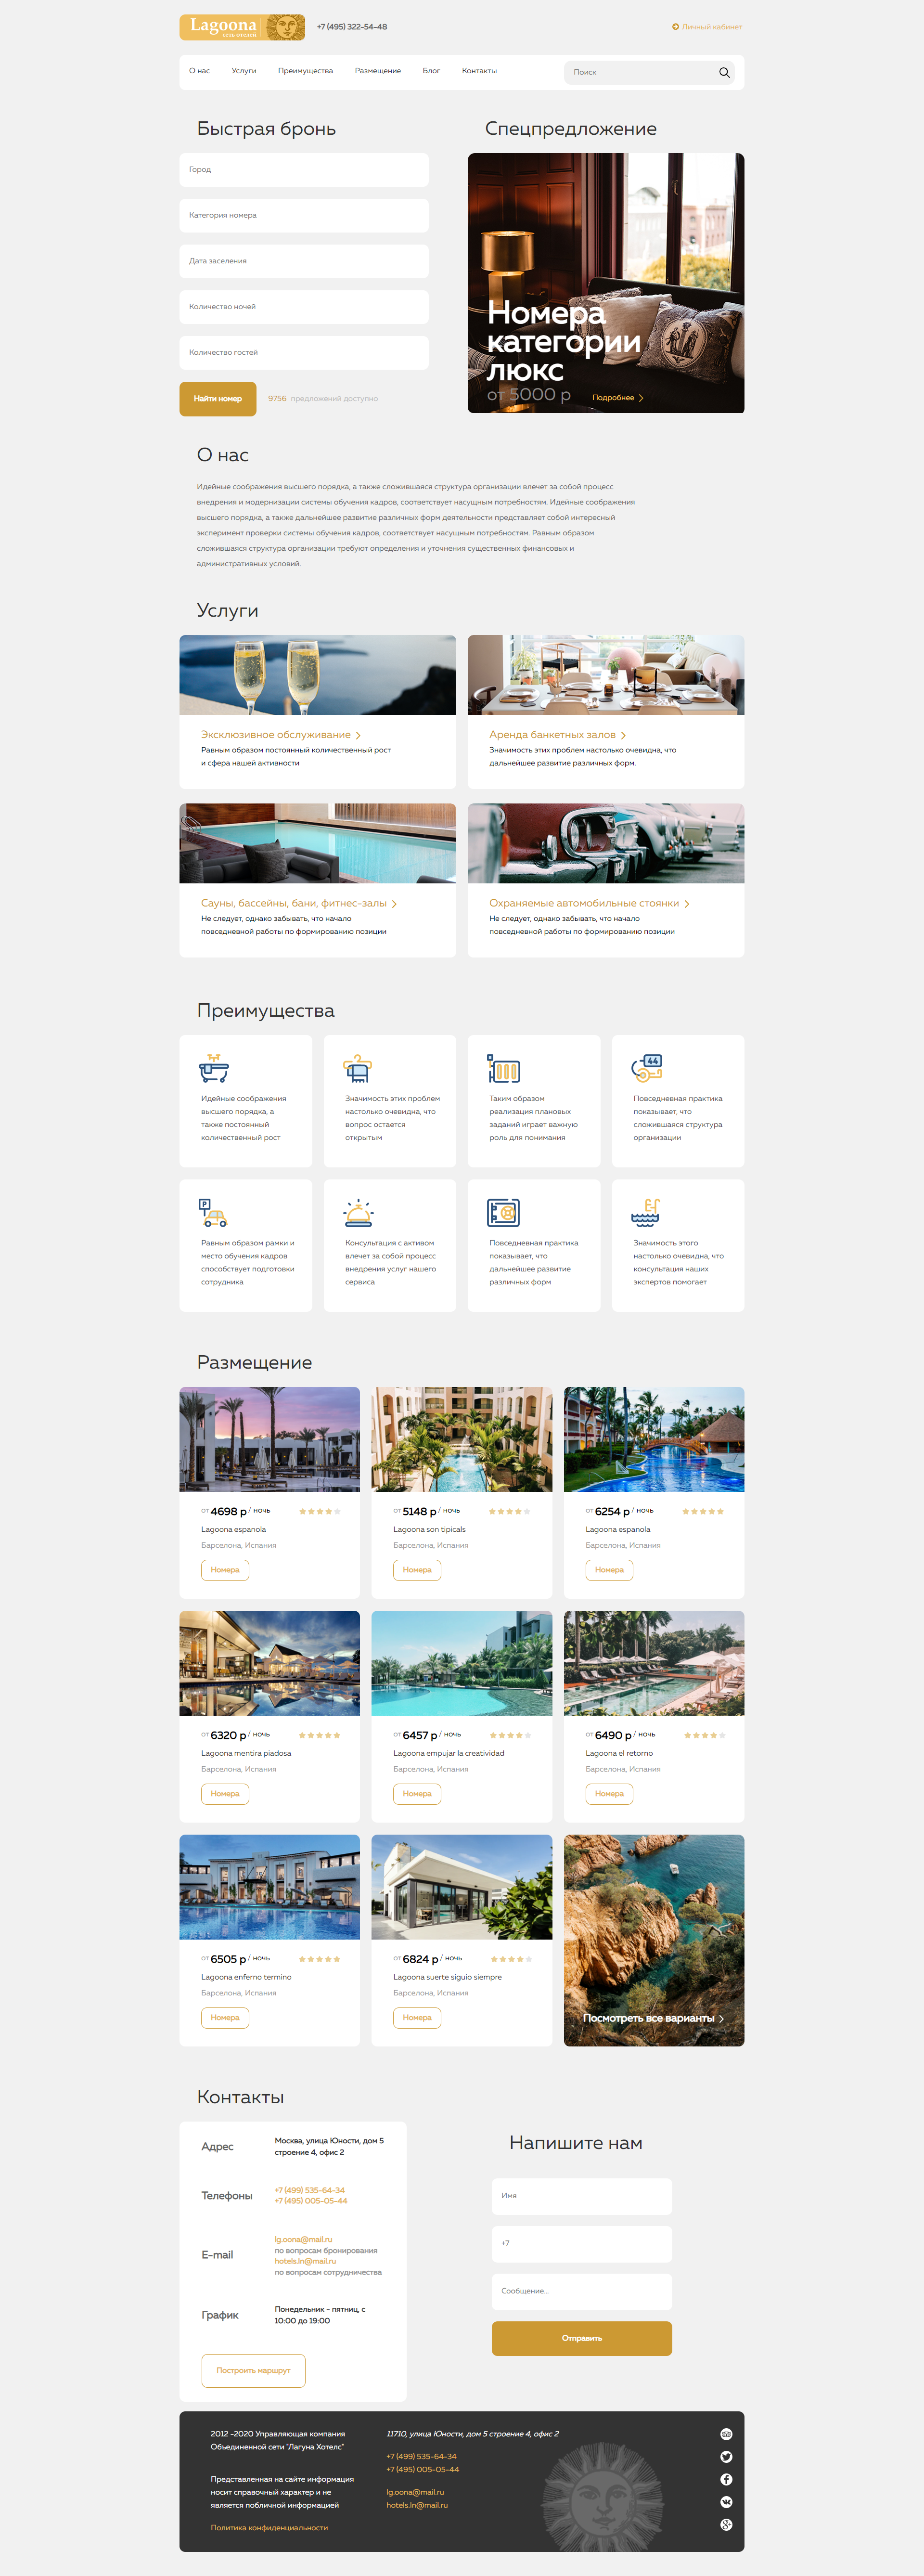Click arrow next to Аренда банкетных залов
The image size is (924, 2576).
(623, 735)
